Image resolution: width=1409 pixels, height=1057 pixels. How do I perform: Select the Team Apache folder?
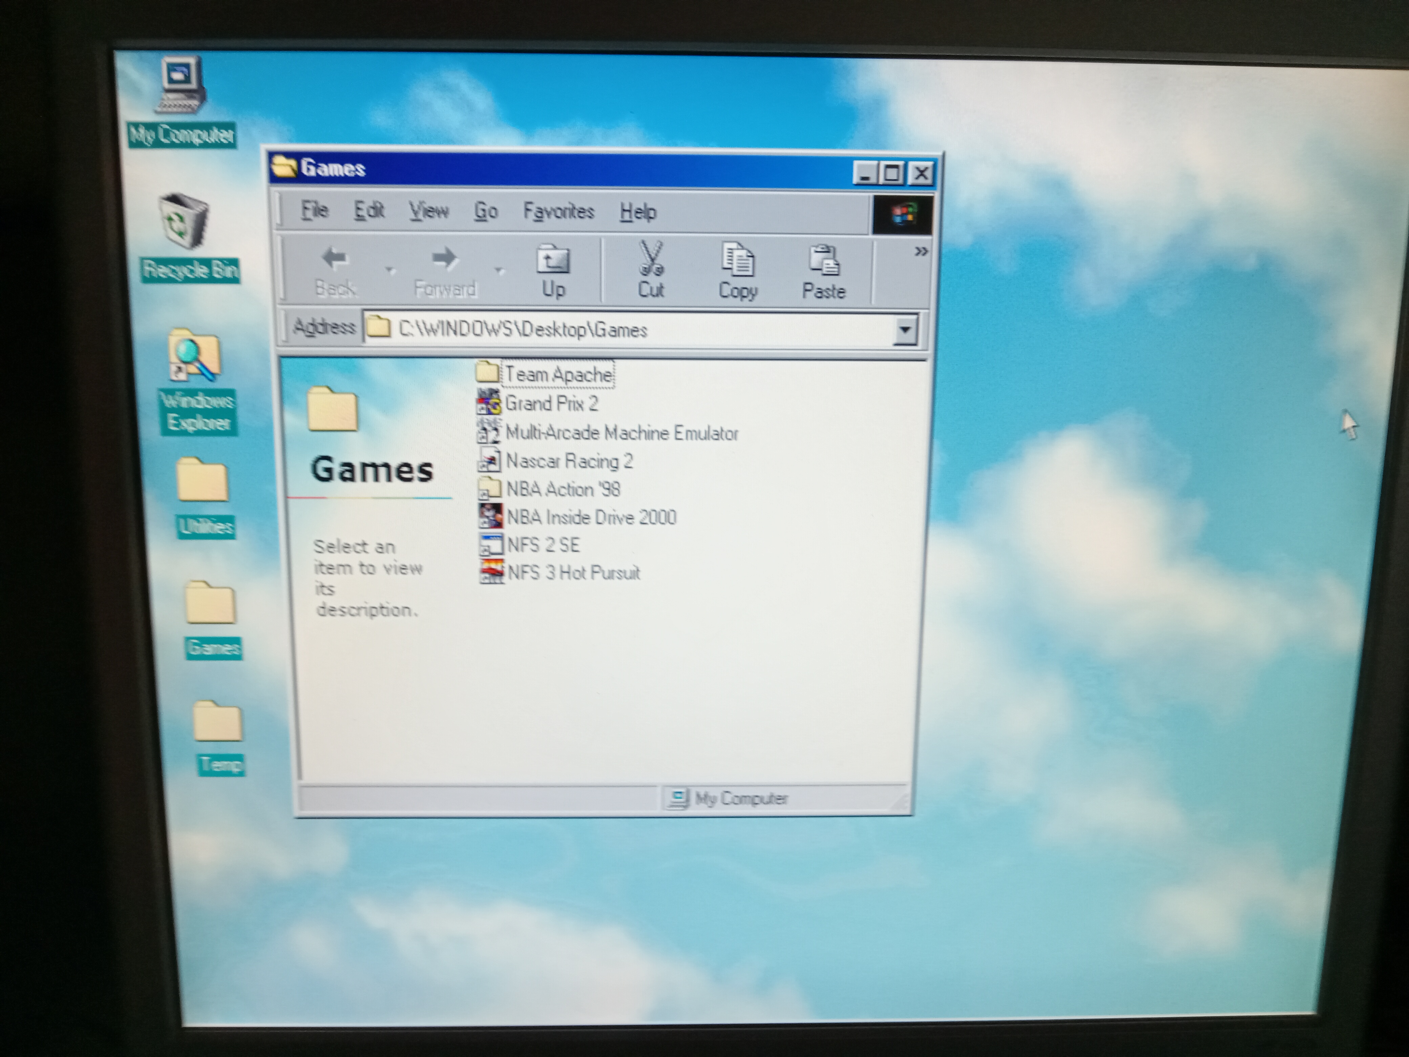(558, 375)
